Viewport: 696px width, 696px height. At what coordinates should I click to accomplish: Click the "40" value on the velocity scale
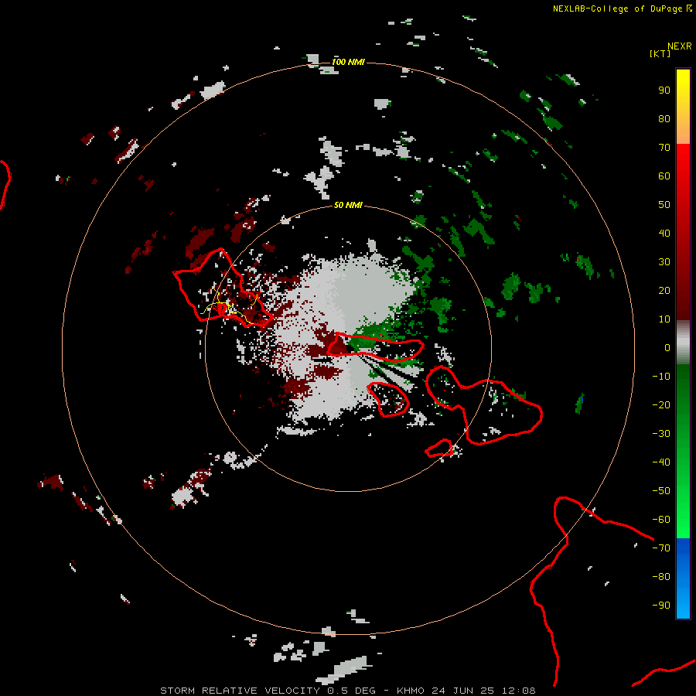(x=664, y=233)
